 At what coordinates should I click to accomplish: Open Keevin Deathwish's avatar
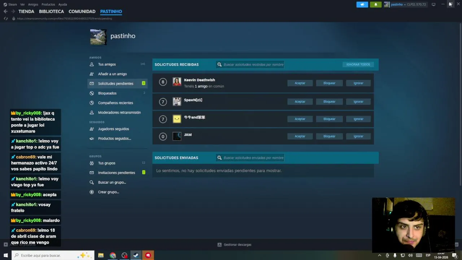(177, 82)
